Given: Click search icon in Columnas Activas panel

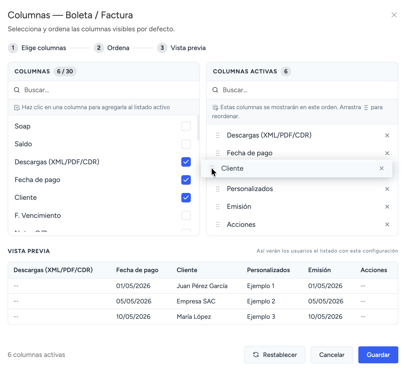Looking at the screenshot, I should click(215, 90).
